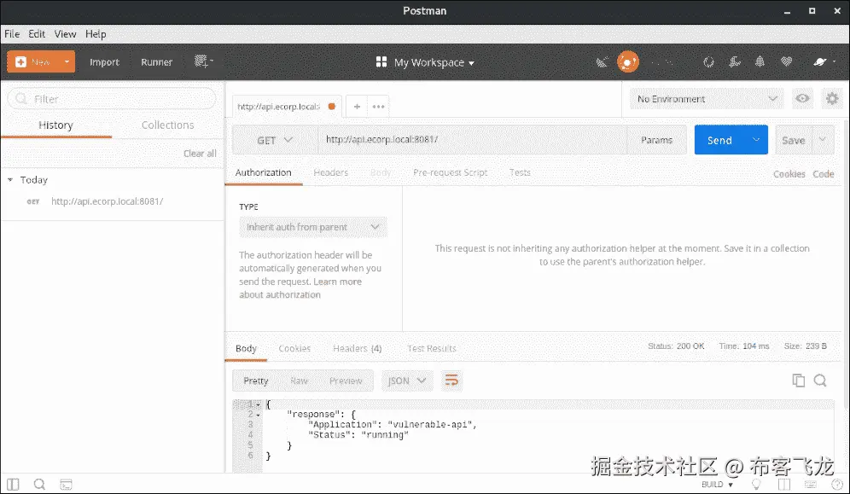Click the satellite dish interceptor icon
Screen dimensions: 850x494
(x=602, y=62)
